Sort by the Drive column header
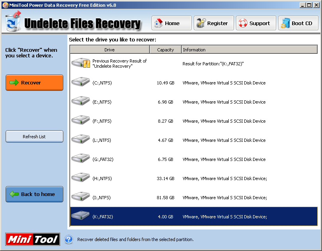This screenshot has width=322, height=251. click(110, 50)
